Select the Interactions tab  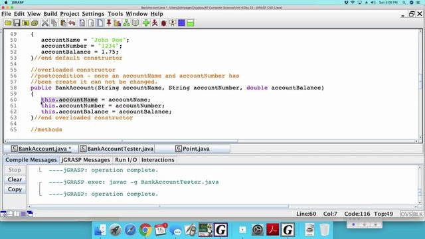pyautogui.click(x=158, y=160)
